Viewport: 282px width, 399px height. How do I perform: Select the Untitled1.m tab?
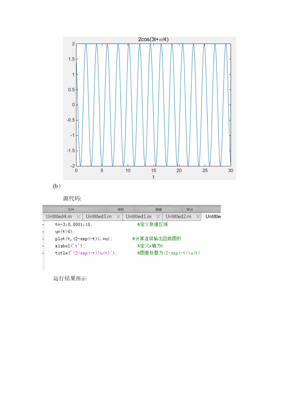139,216
